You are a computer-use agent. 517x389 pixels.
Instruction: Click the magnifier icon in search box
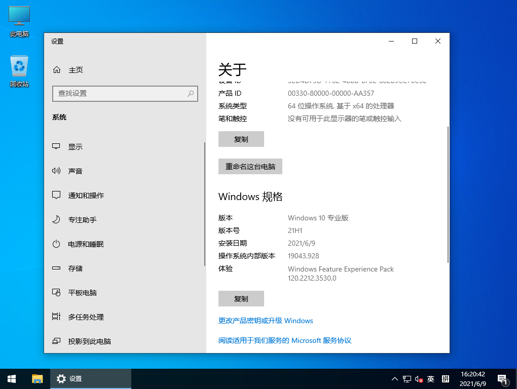191,94
